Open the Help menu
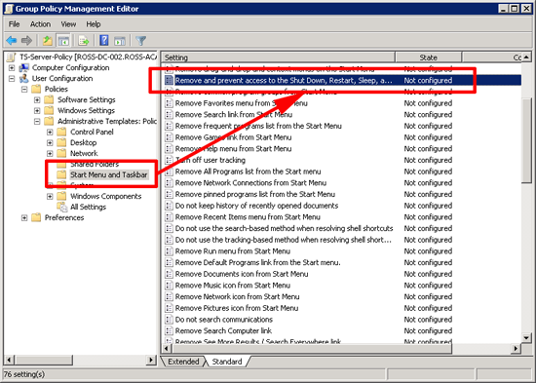The image size is (536, 383). click(93, 24)
